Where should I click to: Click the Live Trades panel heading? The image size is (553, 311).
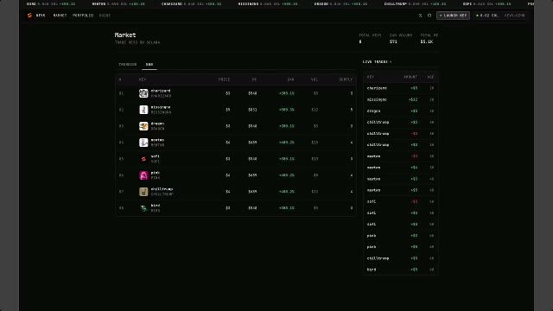[377, 61]
